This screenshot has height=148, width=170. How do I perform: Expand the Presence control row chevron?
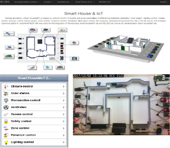63,135
